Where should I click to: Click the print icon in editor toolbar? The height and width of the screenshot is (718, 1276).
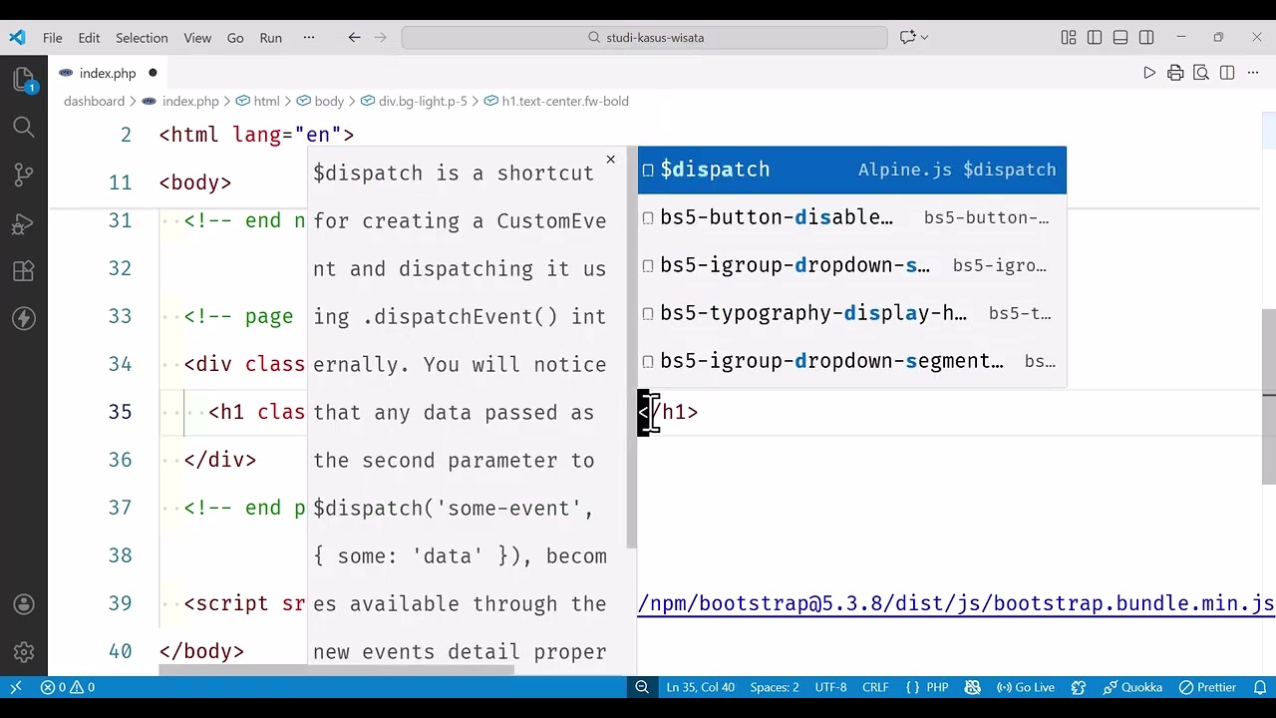coord(1175,73)
